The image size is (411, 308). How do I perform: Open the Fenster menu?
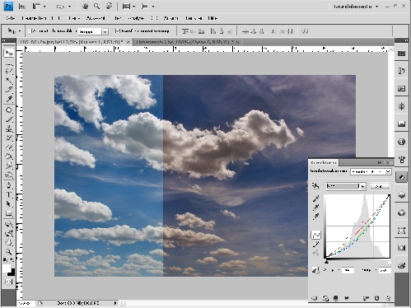(x=194, y=18)
